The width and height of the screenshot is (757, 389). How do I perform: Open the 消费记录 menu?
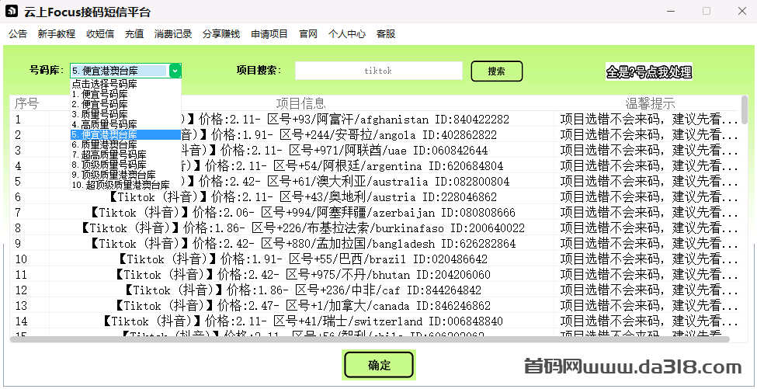[173, 34]
